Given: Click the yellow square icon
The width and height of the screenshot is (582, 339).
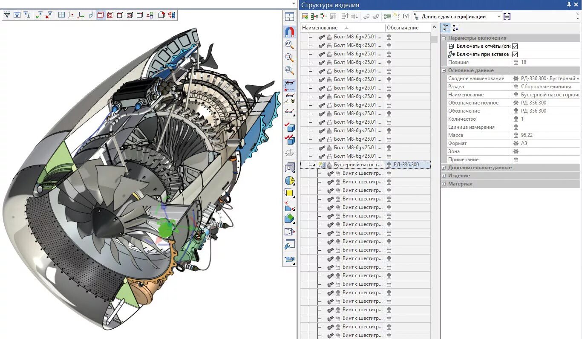Looking at the screenshot, I should coord(290,193).
